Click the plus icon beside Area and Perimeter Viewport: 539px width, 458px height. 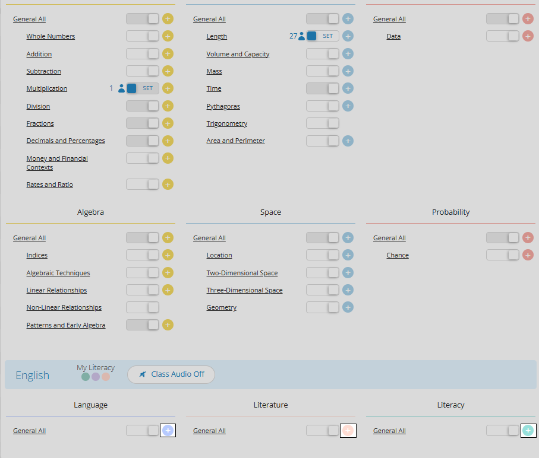click(x=348, y=141)
